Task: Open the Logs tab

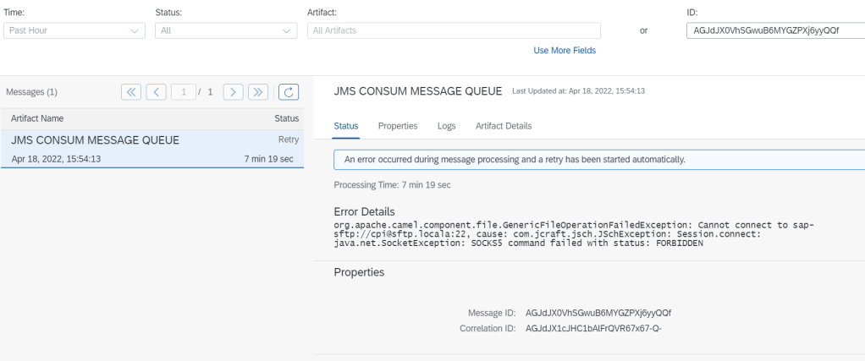Action: tap(446, 126)
